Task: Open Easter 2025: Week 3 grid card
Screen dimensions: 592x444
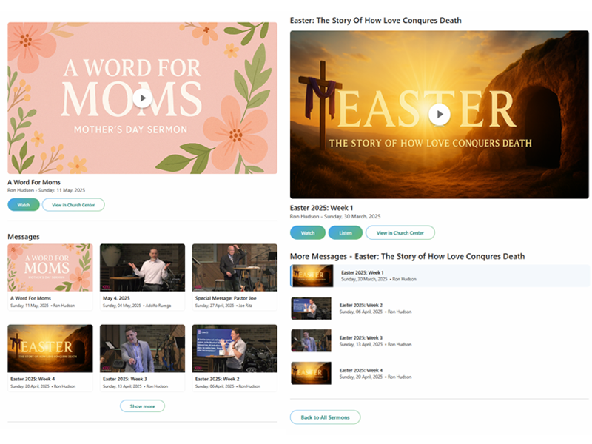Action: pos(142,358)
